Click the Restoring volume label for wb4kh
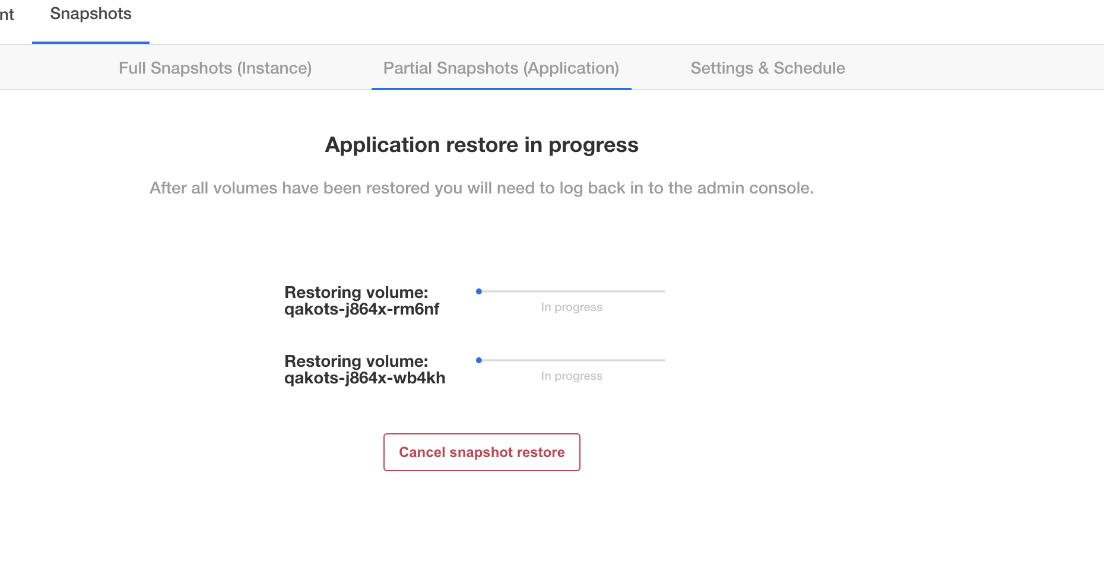Image resolution: width=1104 pixels, height=565 pixels. tap(356, 361)
